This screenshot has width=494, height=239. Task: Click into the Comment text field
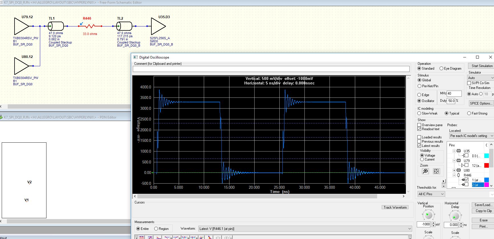pyautogui.click(x=271, y=69)
